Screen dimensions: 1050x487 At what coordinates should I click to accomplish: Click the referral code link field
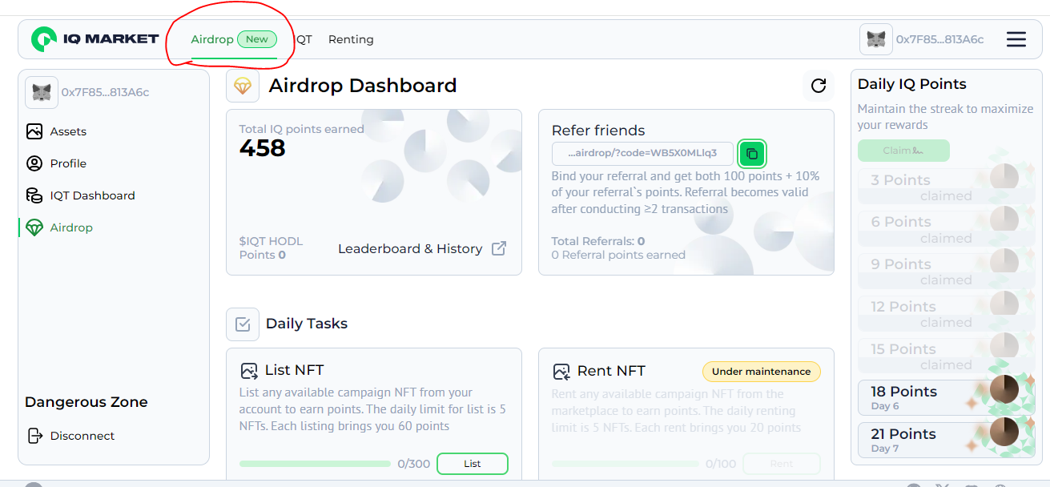click(642, 154)
